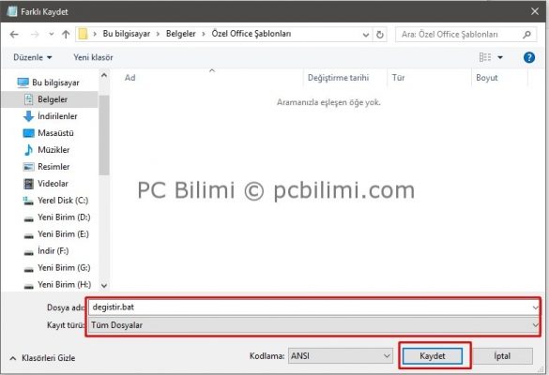
Task: Select Bu bilgisayar in the address path
Action: pyautogui.click(x=127, y=34)
